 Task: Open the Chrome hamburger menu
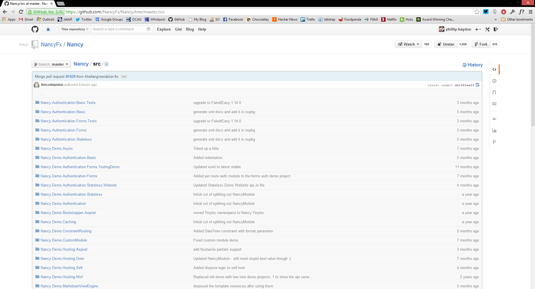pos(531,12)
